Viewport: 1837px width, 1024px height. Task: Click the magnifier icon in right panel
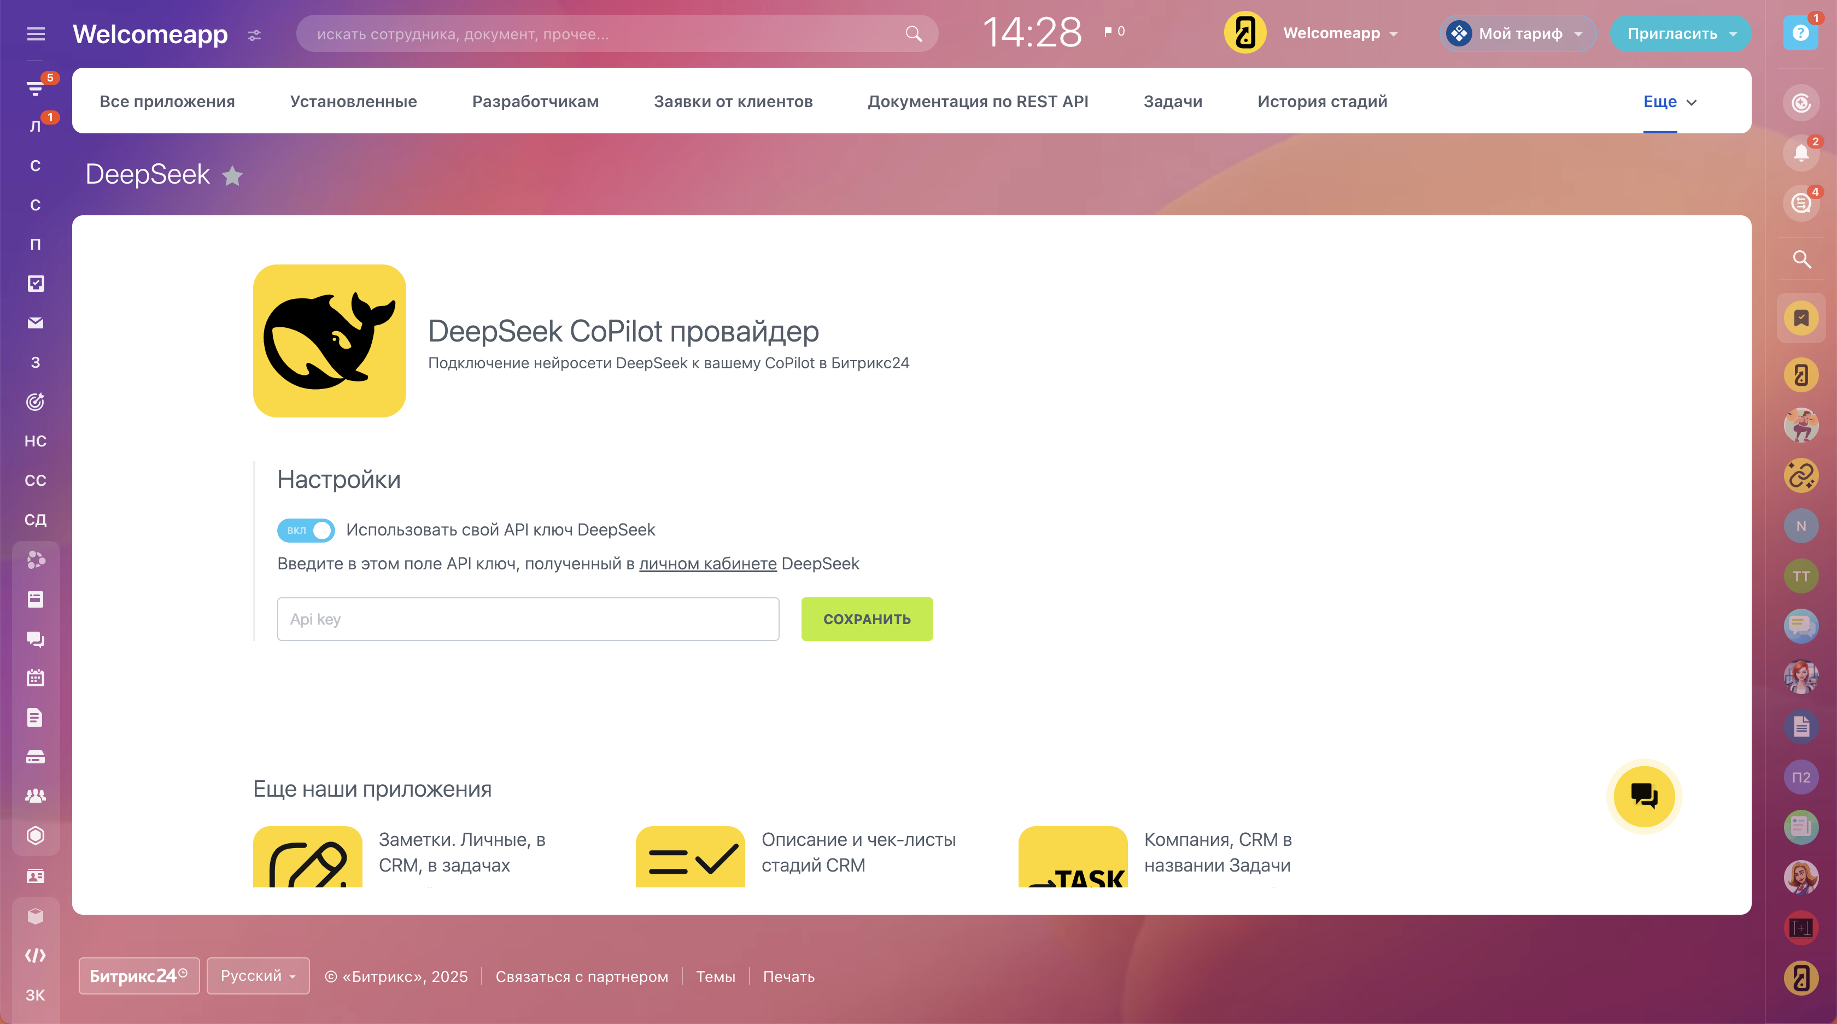[x=1801, y=260]
